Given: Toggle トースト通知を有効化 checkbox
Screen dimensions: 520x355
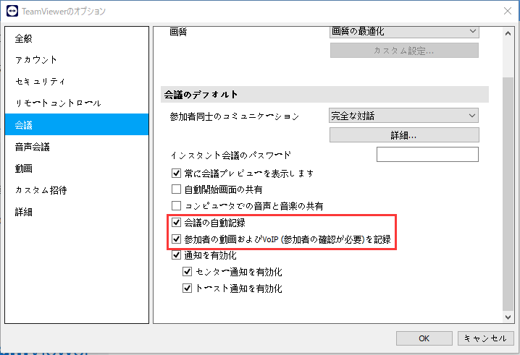Looking at the screenshot, I should pos(187,288).
